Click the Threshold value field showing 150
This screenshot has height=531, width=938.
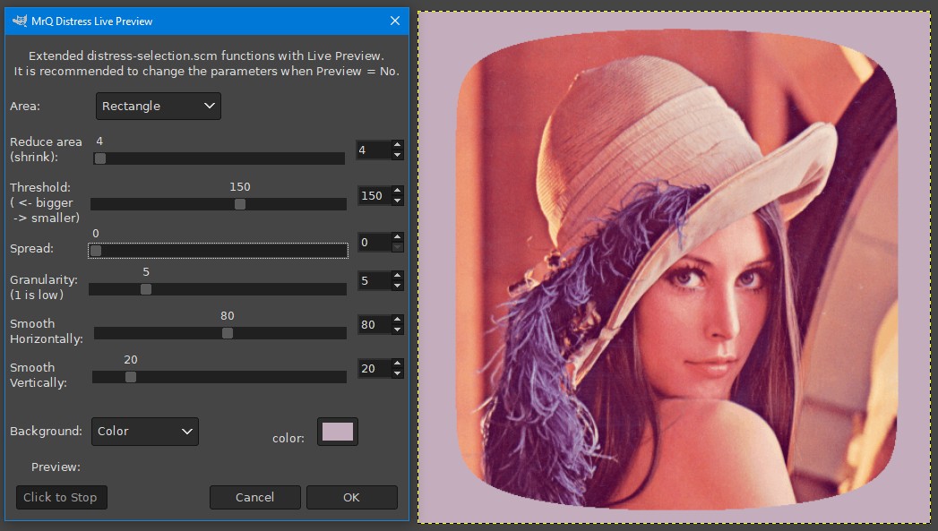tap(374, 195)
